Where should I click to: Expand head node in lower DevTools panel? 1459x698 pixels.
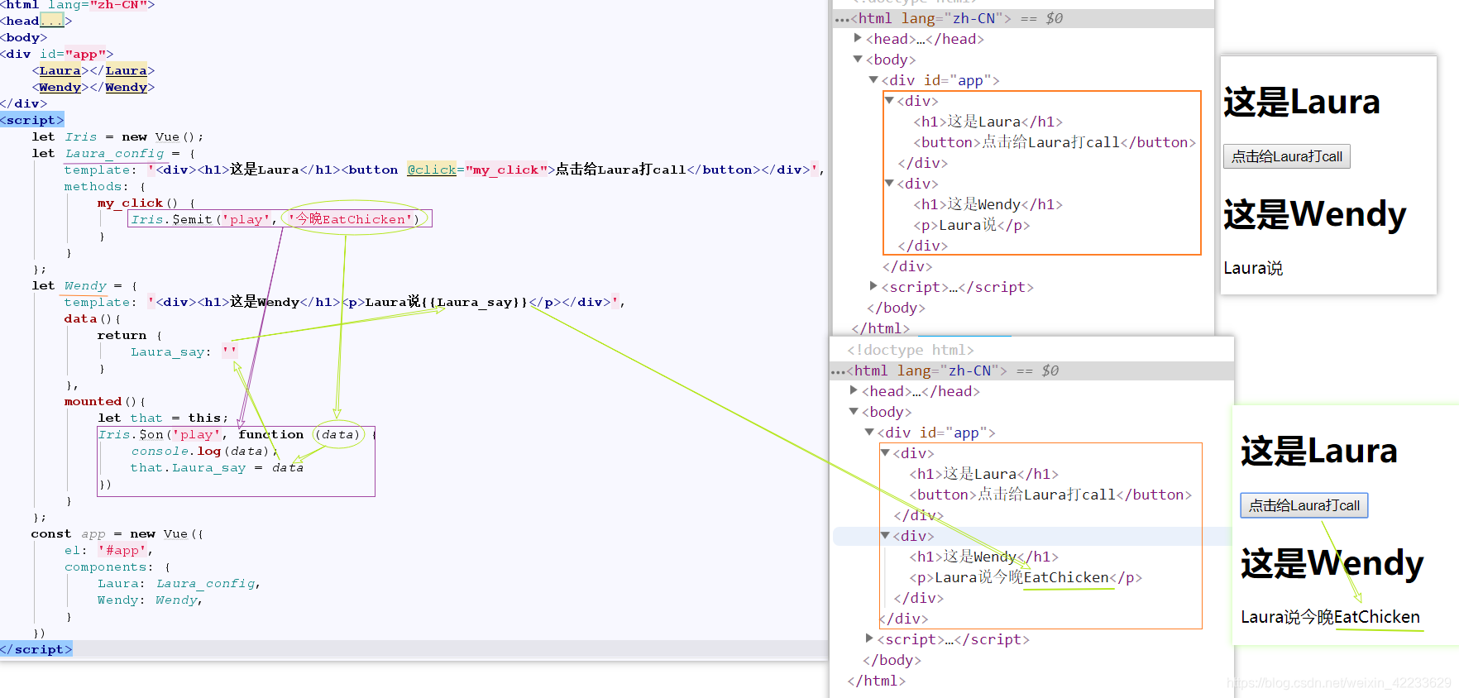(x=854, y=390)
